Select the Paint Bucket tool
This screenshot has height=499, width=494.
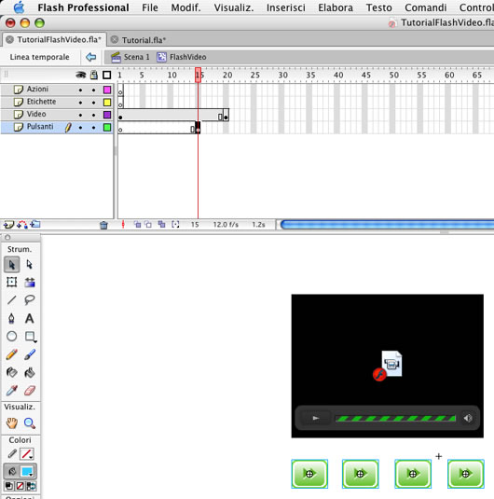point(30,372)
